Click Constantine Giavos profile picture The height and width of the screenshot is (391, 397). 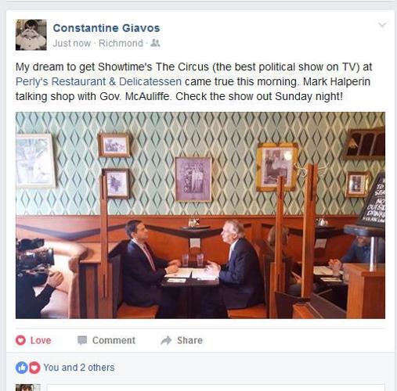31,34
